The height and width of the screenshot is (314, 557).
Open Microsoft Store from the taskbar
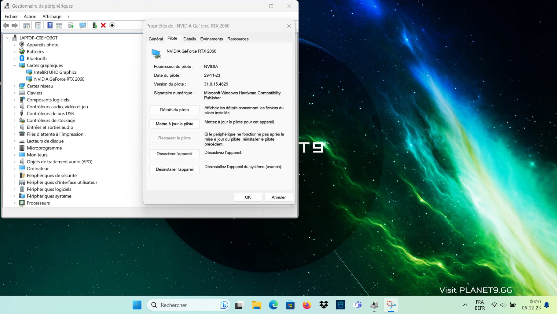[290, 305]
